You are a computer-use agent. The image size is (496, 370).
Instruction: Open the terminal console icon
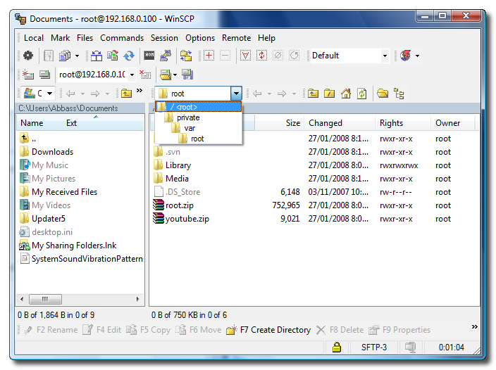(149, 56)
